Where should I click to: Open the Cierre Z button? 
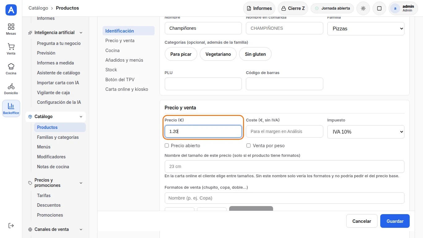pyautogui.click(x=293, y=8)
